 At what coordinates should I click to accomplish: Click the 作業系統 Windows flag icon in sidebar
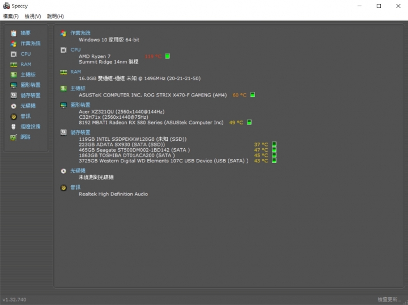pyautogui.click(x=14, y=44)
